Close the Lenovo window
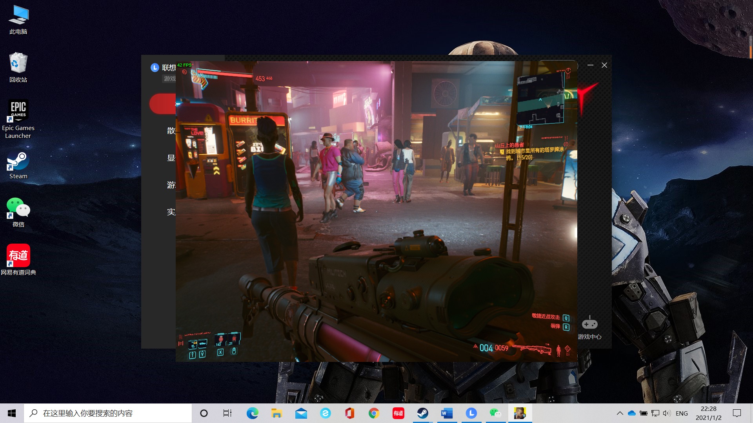 tap(604, 65)
